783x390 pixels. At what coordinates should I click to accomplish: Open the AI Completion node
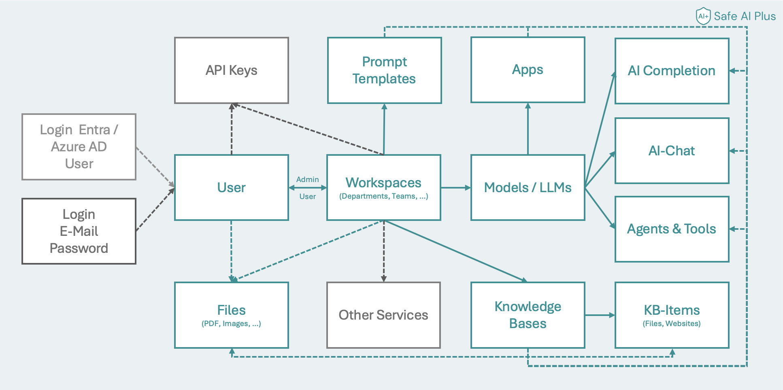click(x=671, y=70)
